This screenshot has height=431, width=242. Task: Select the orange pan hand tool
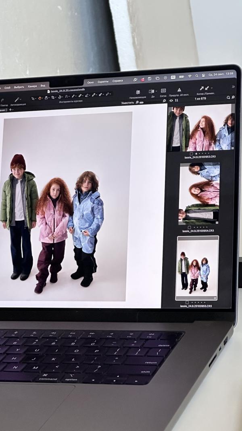40,97
